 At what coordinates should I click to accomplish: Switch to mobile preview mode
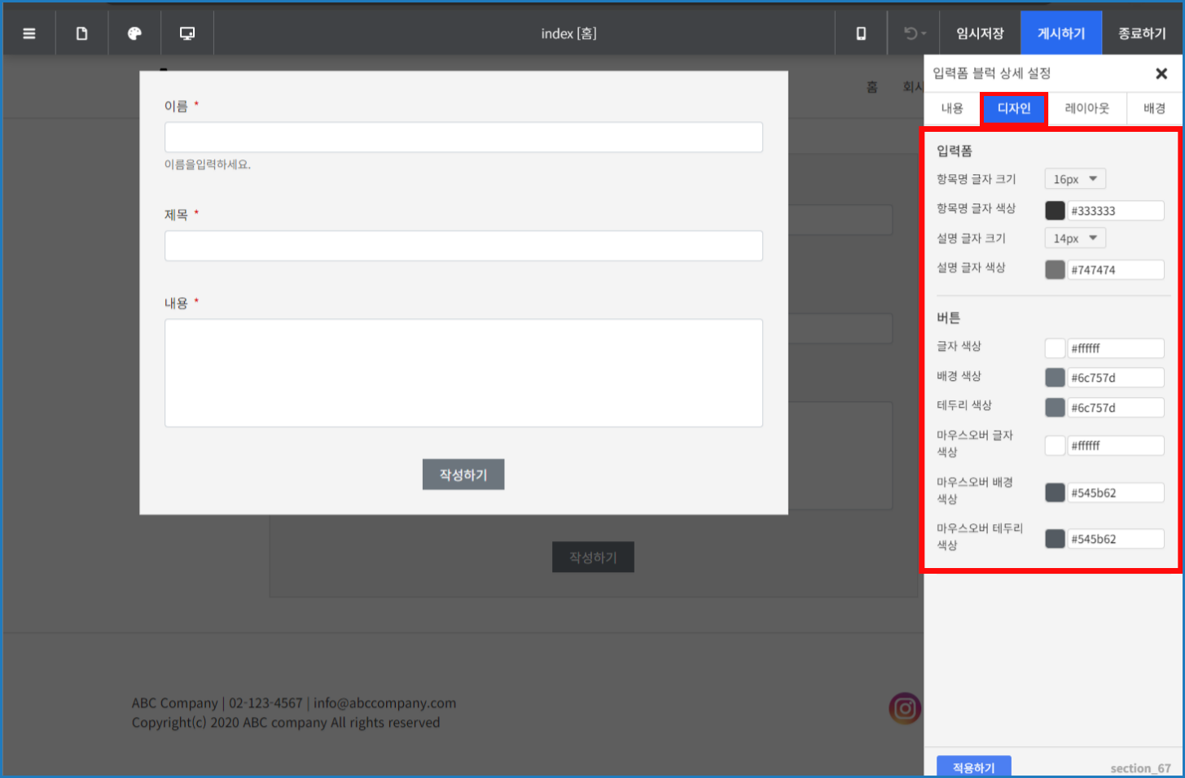point(861,33)
